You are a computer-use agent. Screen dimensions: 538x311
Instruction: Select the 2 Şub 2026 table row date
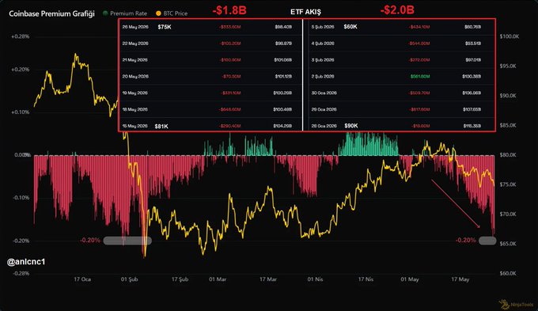tap(323, 76)
